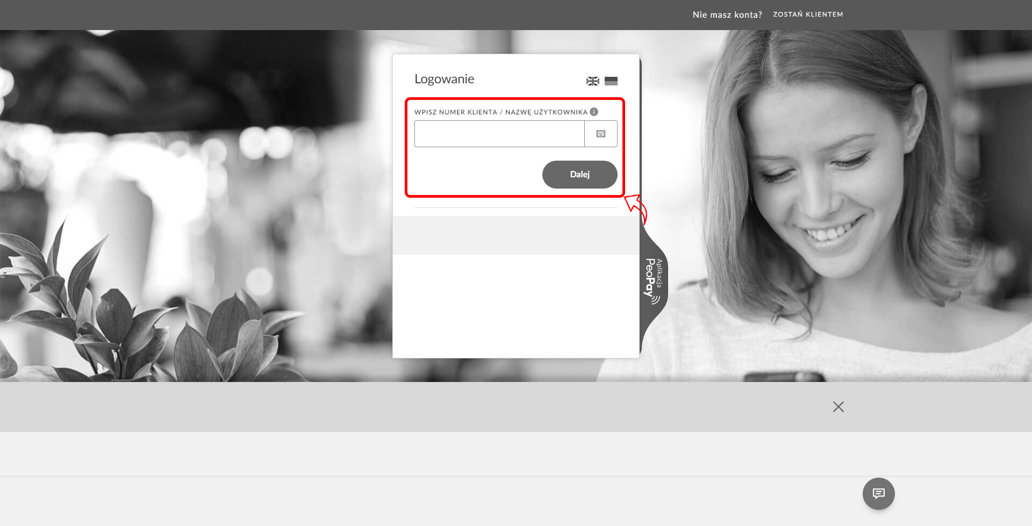Dismiss the gray notification banner
This screenshot has height=526, width=1032.
pos(838,407)
